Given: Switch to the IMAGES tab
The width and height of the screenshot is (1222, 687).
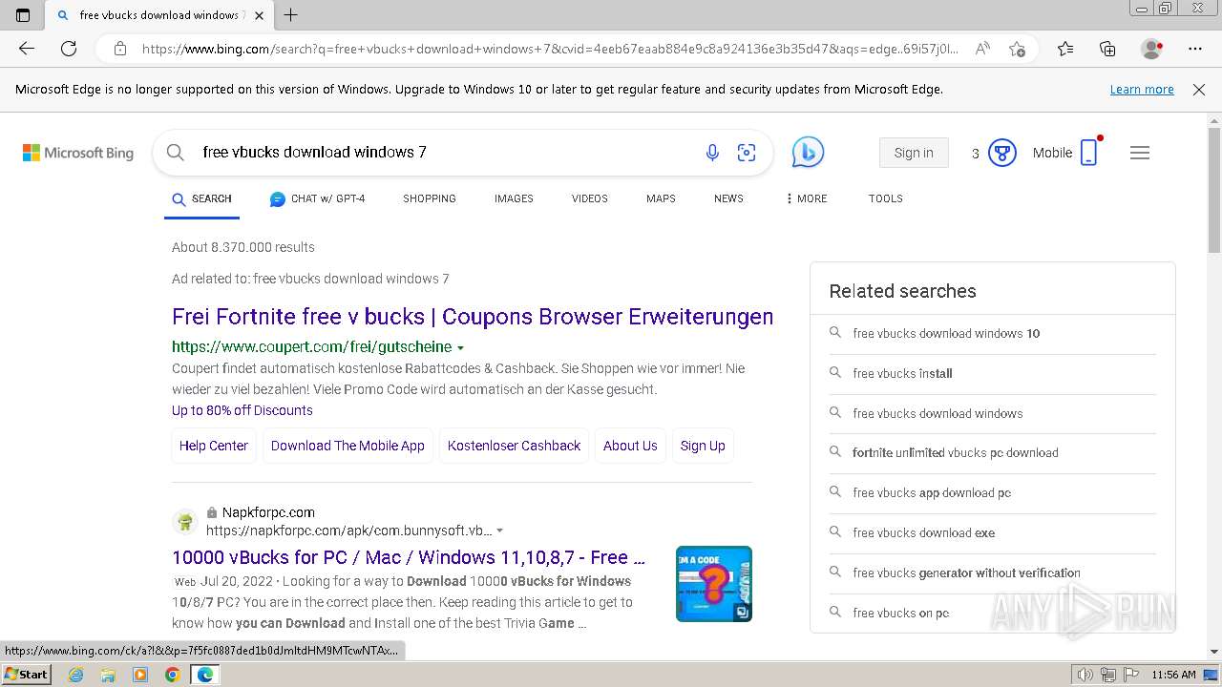Looking at the screenshot, I should 514,198.
